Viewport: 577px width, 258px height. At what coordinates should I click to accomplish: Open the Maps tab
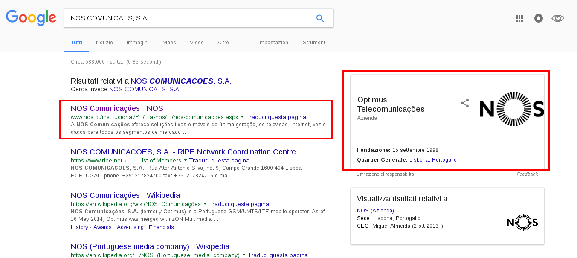click(169, 43)
